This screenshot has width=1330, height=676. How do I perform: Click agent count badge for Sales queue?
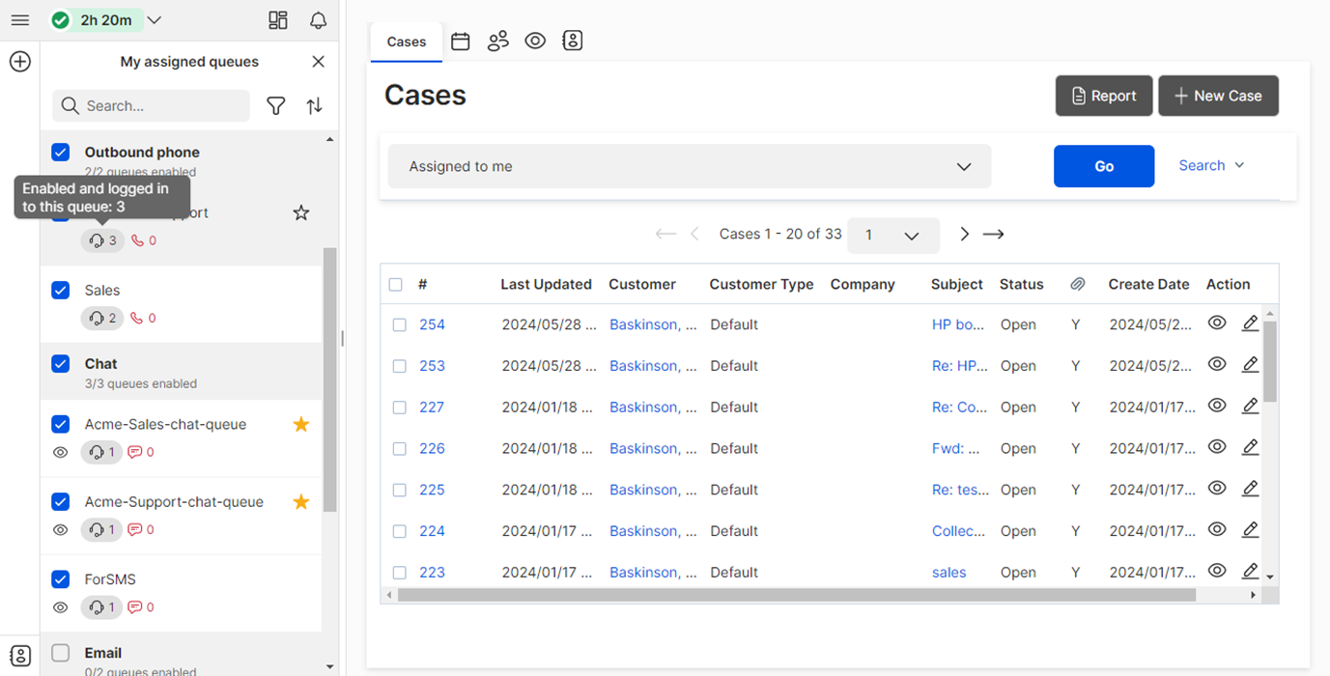(102, 318)
